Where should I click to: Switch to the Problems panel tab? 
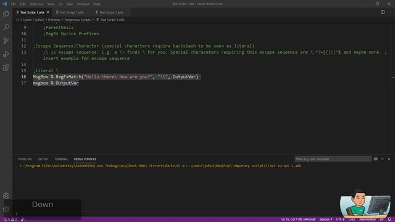(x=25, y=159)
